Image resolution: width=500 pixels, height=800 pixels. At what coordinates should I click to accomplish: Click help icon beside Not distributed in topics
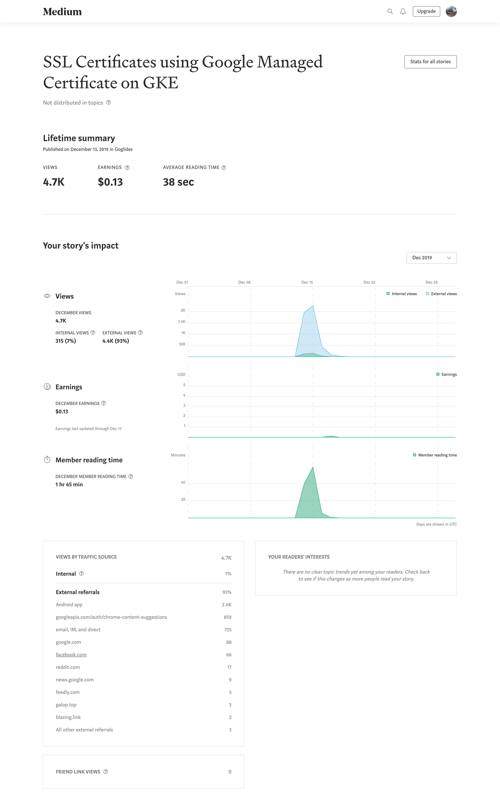tap(108, 103)
